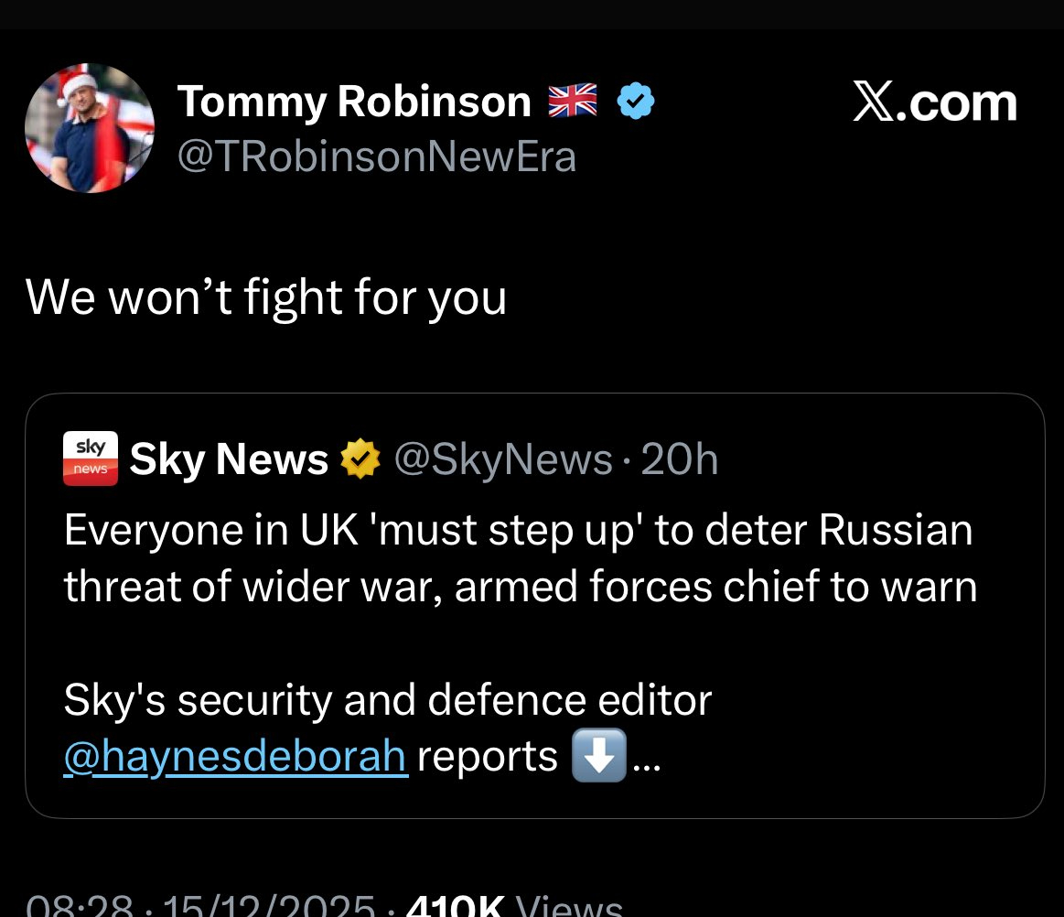Click the X.com logo
The height and width of the screenshot is (917, 1064).
pyautogui.click(x=934, y=103)
